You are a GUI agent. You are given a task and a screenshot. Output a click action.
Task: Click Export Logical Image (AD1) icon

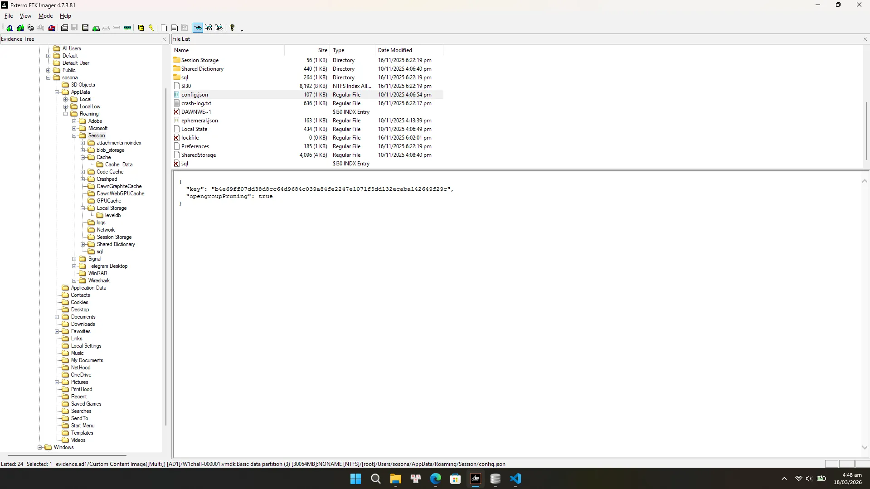85,28
